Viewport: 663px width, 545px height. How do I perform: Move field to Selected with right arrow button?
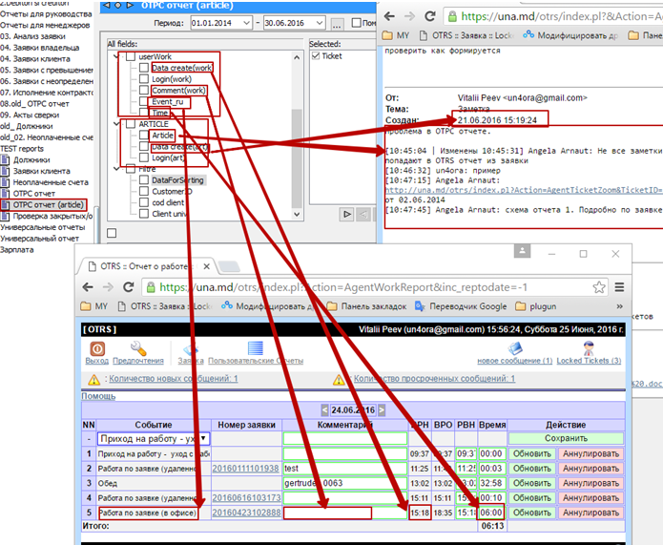(346, 214)
